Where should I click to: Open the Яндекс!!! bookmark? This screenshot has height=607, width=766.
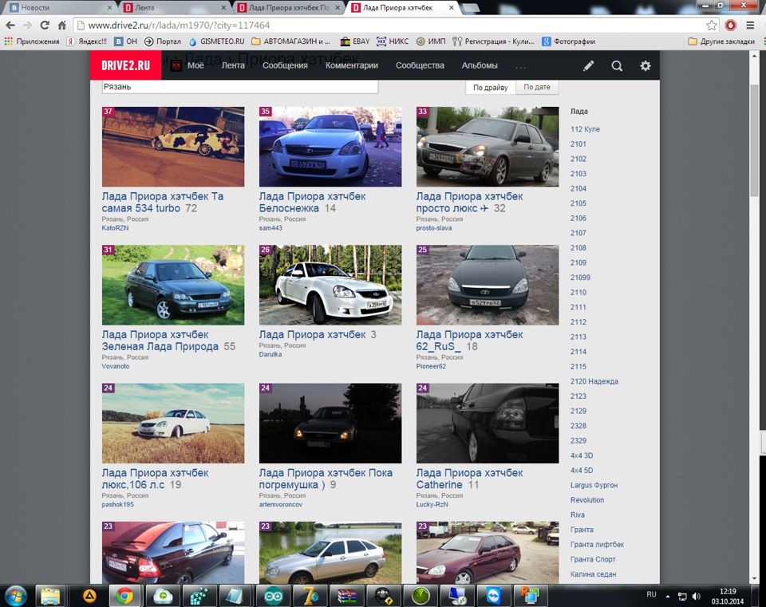pos(87,41)
